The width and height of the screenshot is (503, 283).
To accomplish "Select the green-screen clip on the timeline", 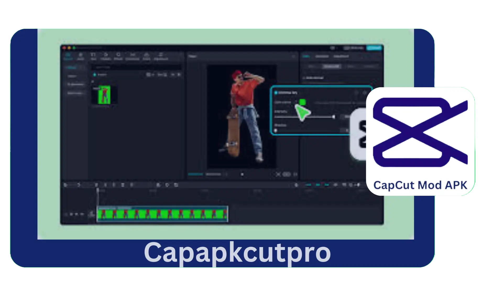I will pos(162,214).
